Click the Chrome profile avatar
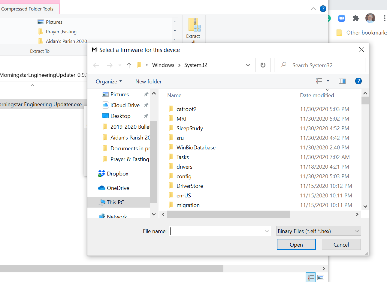 tap(370, 18)
